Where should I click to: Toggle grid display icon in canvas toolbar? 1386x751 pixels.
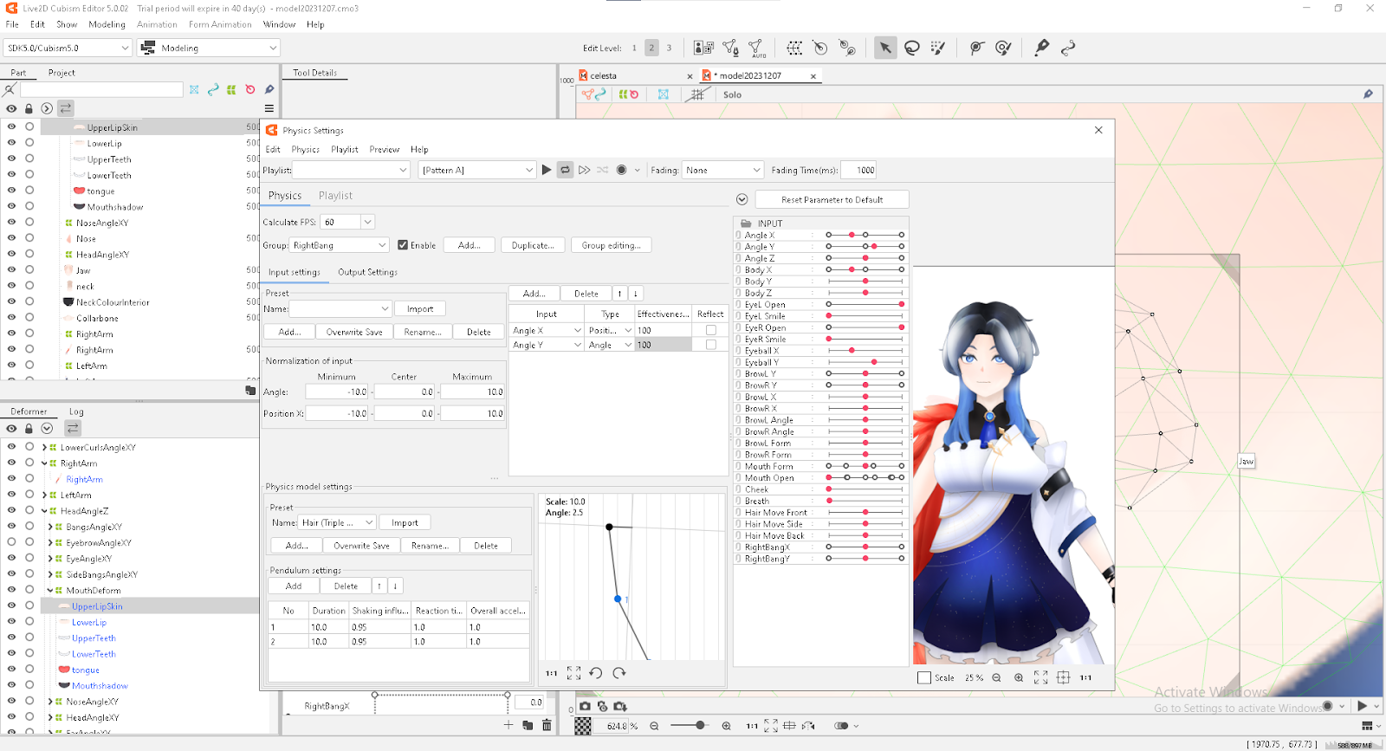696,94
